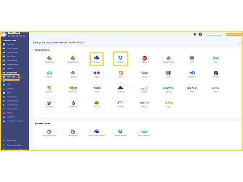
Task: Select the BaiDu cloud icon
Action: [x=73, y=74]
